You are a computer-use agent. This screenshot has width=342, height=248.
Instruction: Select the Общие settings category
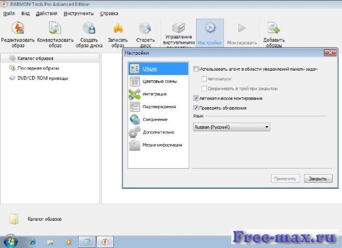coord(158,69)
